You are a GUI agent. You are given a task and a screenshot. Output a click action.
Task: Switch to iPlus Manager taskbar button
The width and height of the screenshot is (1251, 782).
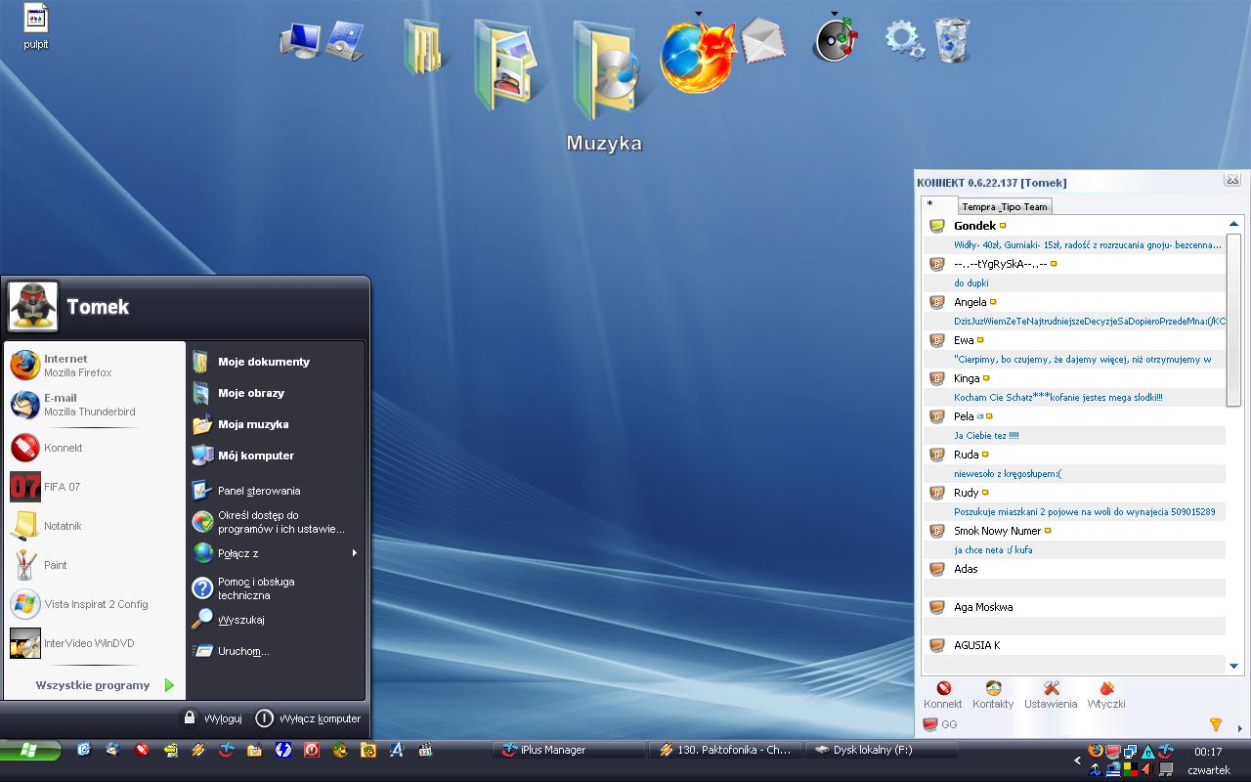coord(569,750)
